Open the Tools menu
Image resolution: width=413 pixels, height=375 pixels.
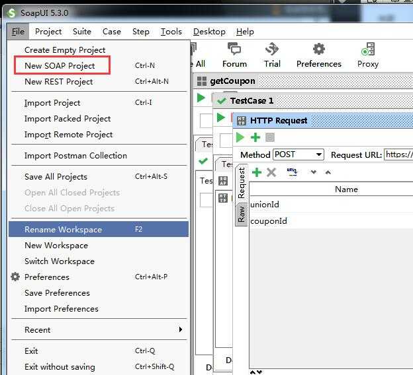point(171,32)
